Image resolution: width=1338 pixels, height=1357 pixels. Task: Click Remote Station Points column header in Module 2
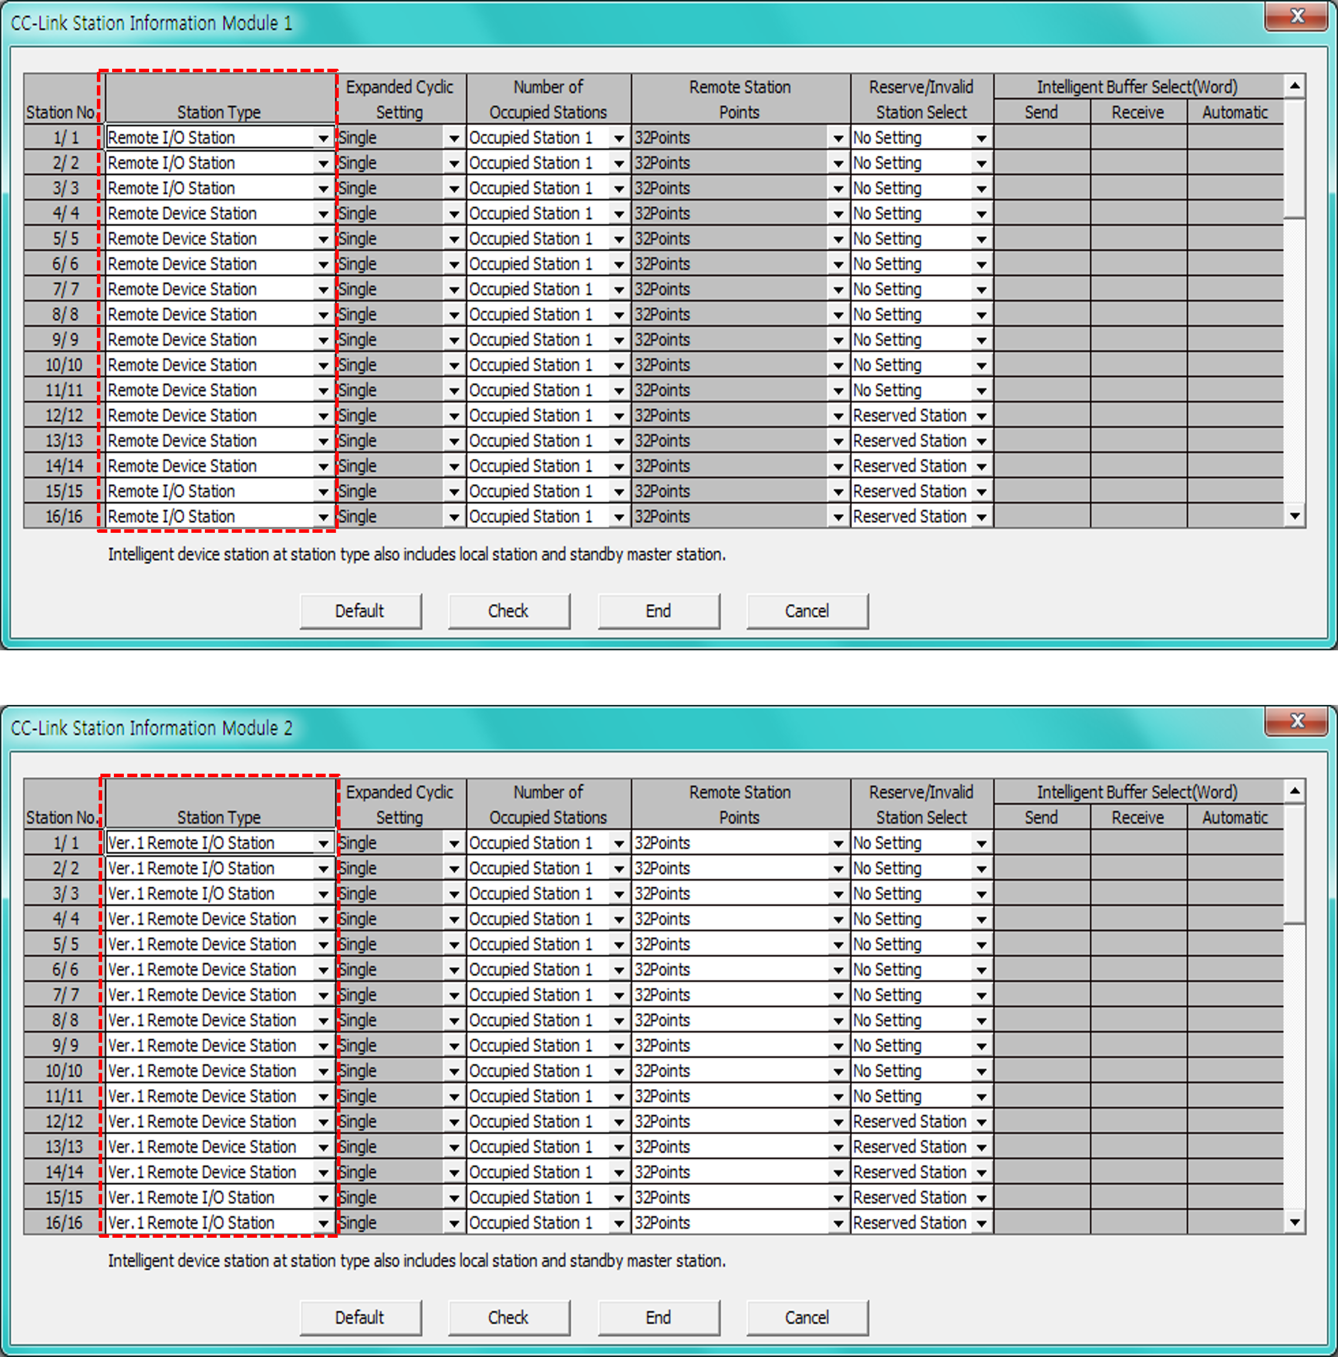[x=740, y=805]
